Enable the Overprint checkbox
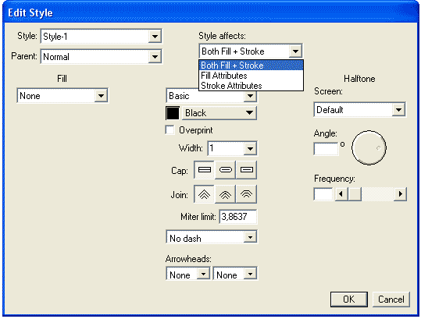The image size is (421, 319). pyautogui.click(x=169, y=130)
